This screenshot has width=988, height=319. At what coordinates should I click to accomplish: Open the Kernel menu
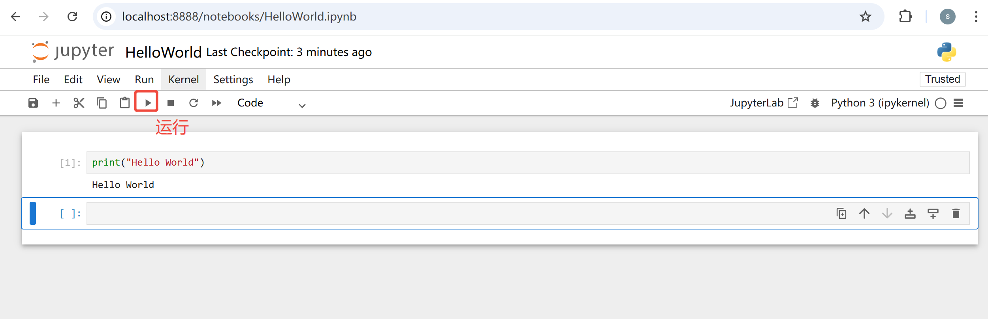pos(184,80)
